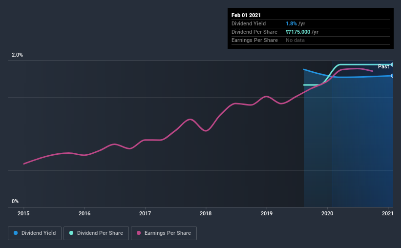This screenshot has height=248, width=401.
Task: Click the 2019 x-axis label
Action: (267, 213)
